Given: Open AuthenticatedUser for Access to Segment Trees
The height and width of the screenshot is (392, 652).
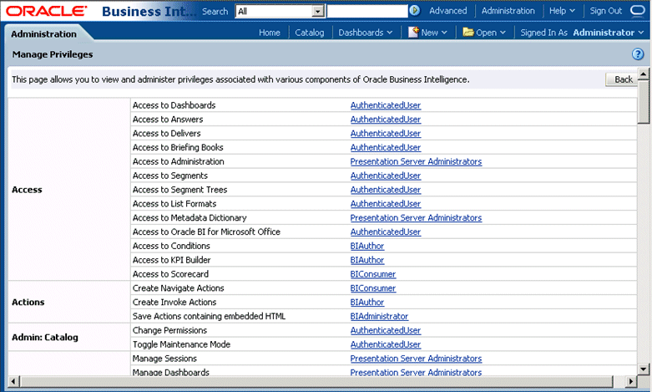Looking at the screenshot, I should 386,190.
